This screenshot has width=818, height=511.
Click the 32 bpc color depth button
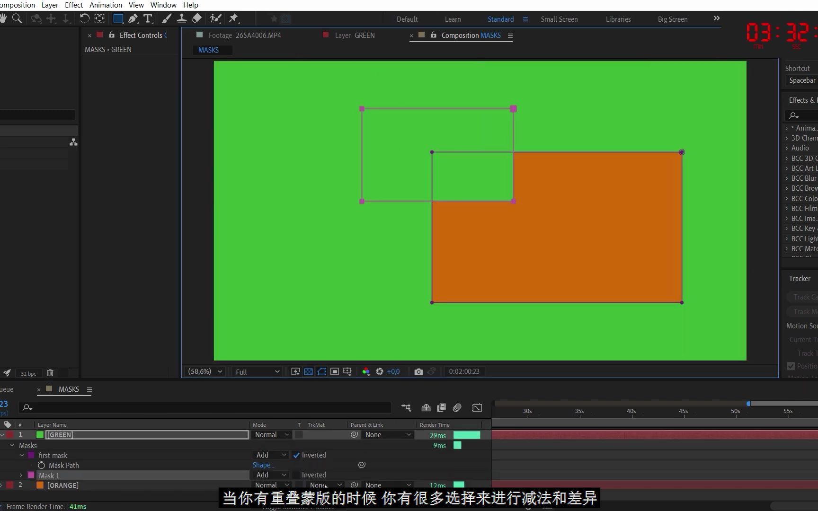[28, 373]
